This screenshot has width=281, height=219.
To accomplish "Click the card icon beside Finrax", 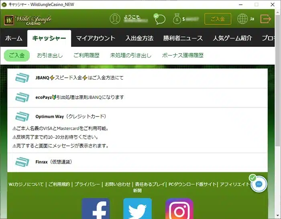I will [x=22, y=162].
